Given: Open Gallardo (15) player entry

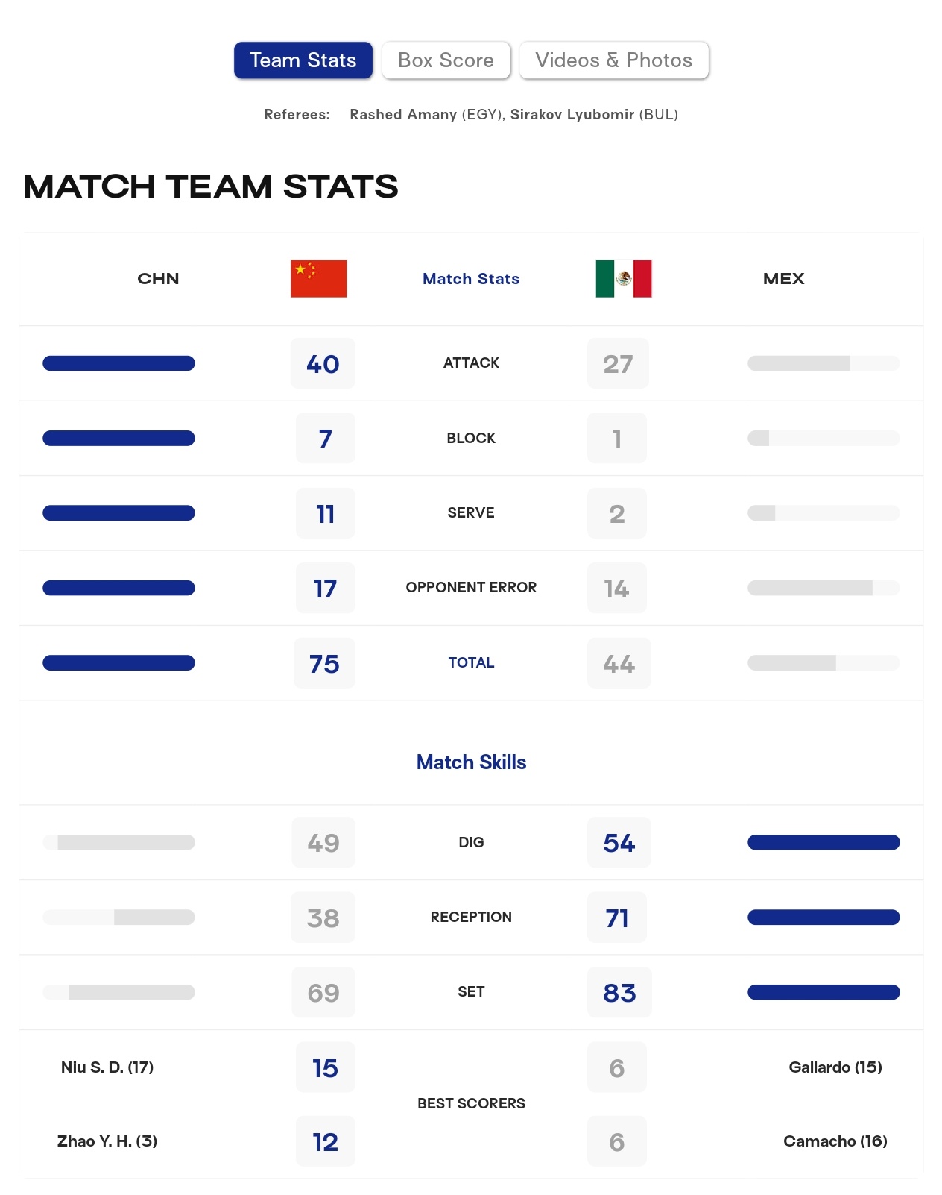Looking at the screenshot, I should tap(835, 1067).
